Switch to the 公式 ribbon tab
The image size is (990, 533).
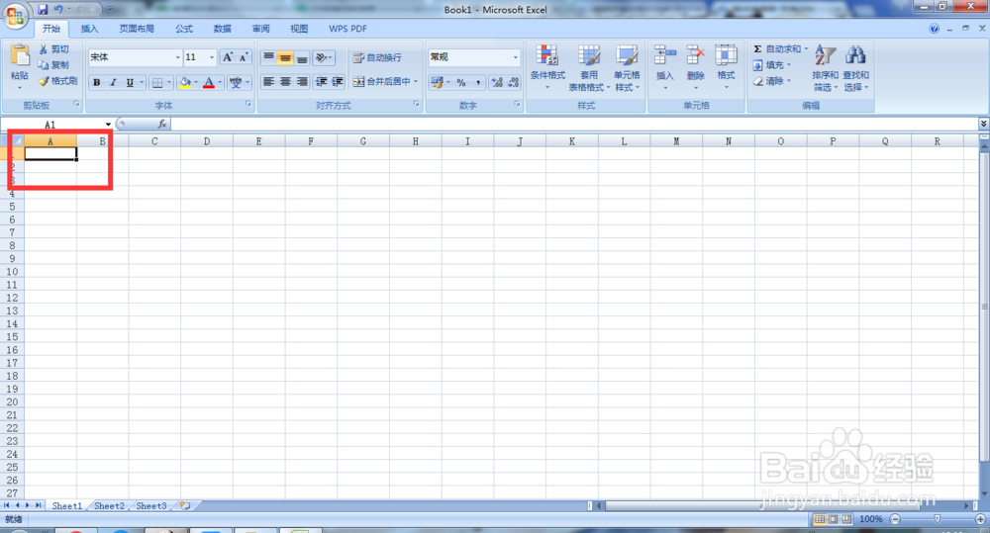pos(184,29)
